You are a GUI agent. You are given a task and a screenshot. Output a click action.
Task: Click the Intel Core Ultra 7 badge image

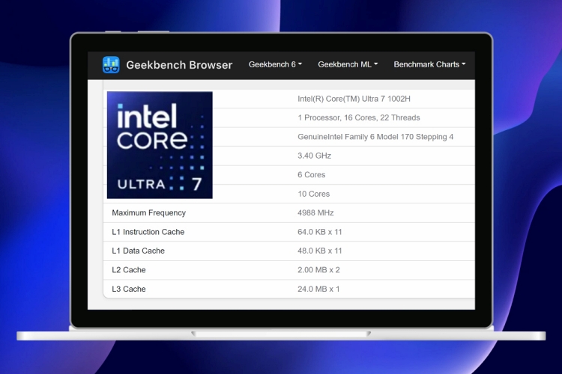point(160,145)
